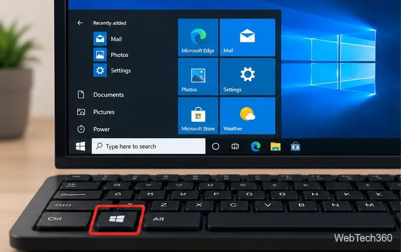Click the magnifier icon in search box
The width and height of the screenshot is (401, 252).
pyautogui.click(x=99, y=146)
